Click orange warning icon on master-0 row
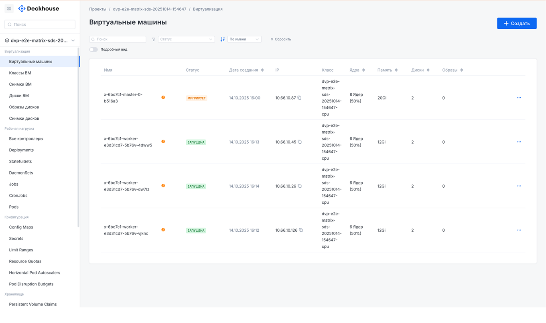 (163, 98)
